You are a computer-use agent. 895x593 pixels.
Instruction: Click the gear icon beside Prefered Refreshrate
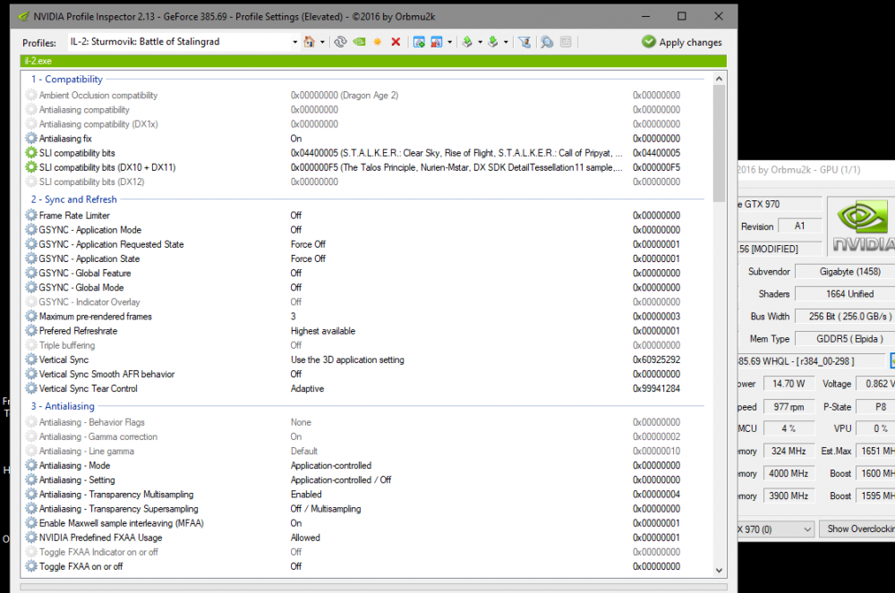pos(31,331)
